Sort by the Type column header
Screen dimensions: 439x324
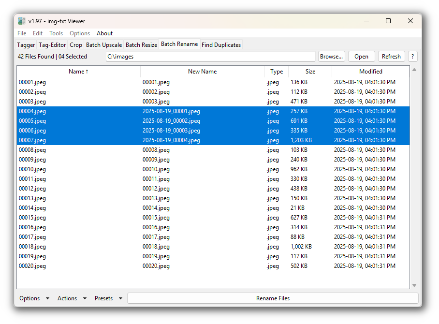277,72
